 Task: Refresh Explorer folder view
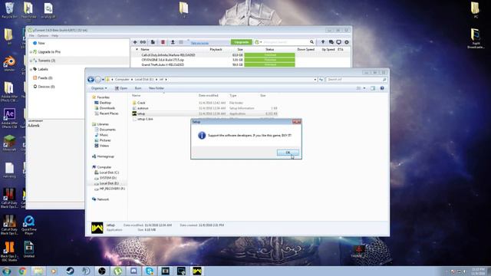[321, 80]
